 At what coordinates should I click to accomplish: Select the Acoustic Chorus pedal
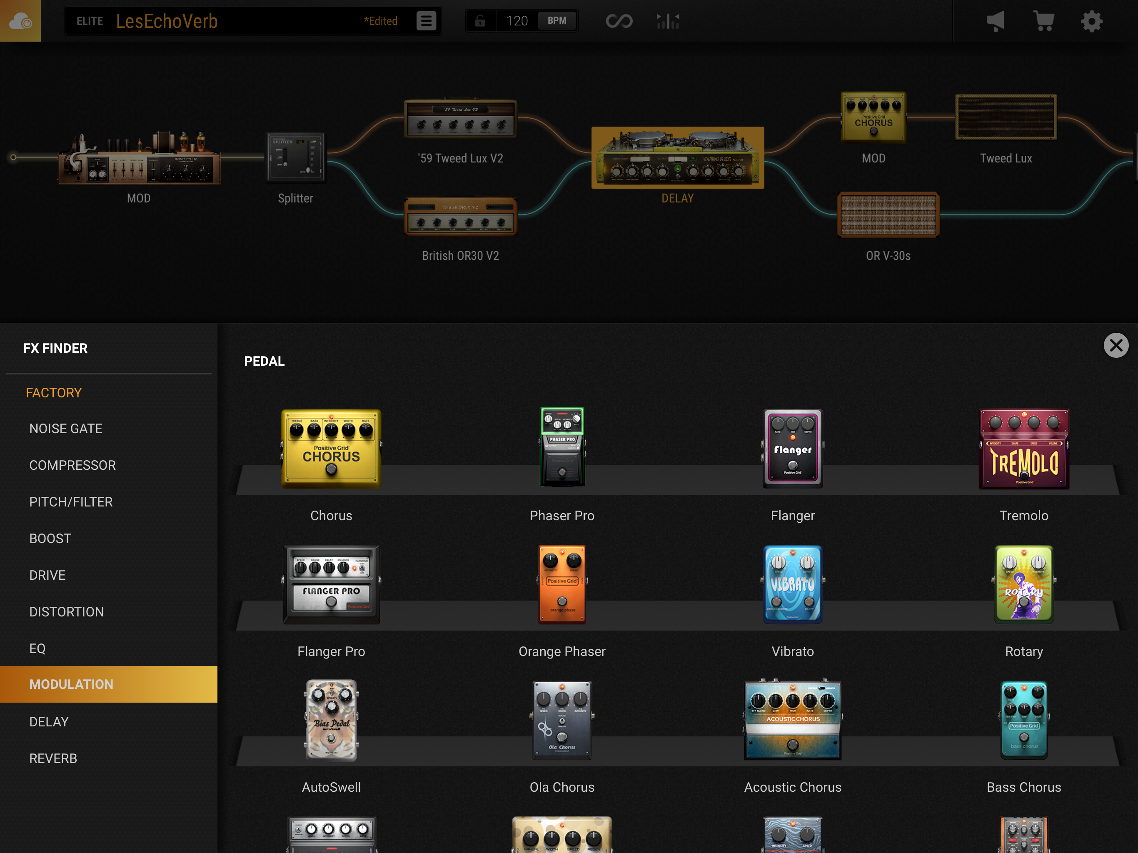point(792,720)
